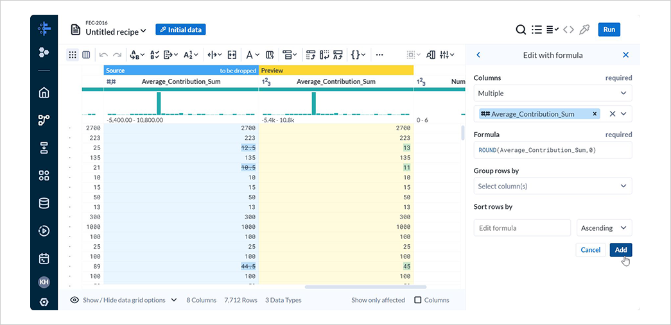Image resolution: width=671 pixels, height=325 pixels.
Task: Clear all selected columns with the X
Action: [613, 113]
